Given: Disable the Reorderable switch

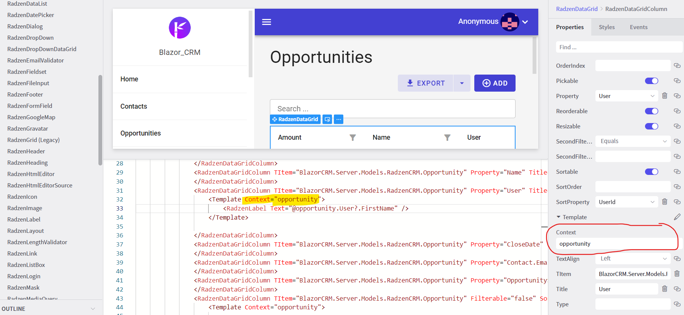Looking at the screenshot, I should coord(651,111).
